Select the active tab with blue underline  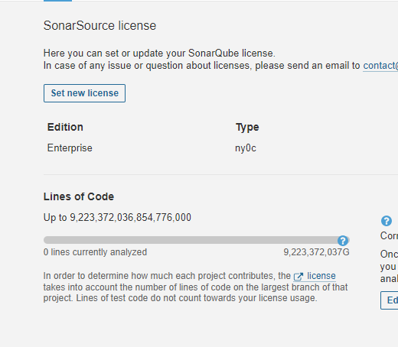click(x=57, y=1)
